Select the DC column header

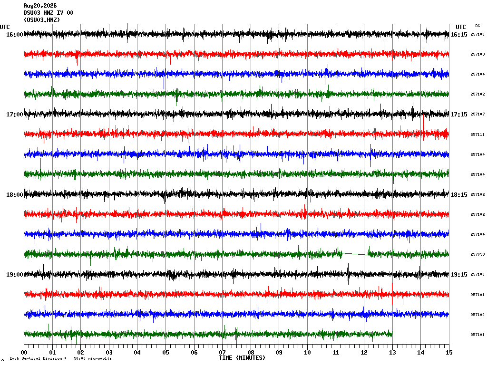coord(477,26)
